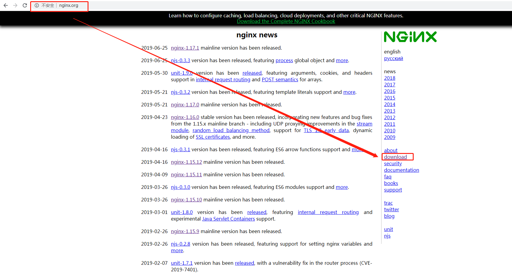The image size is (512, 280).
Task: Open 2013 news archive
Action: coord(389,111)
